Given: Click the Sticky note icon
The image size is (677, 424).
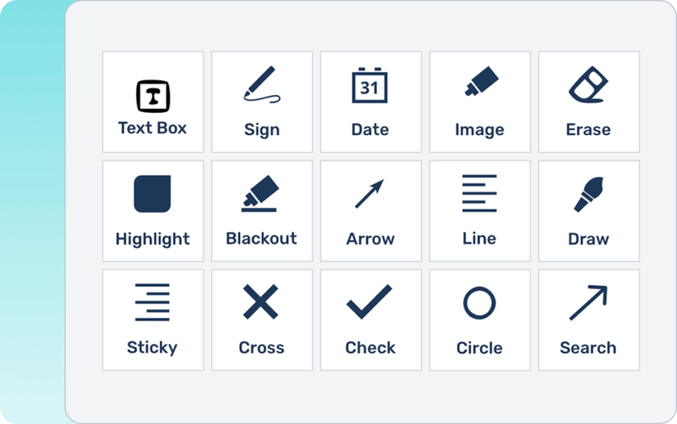Looking at the screenshot, I should 152,302.
